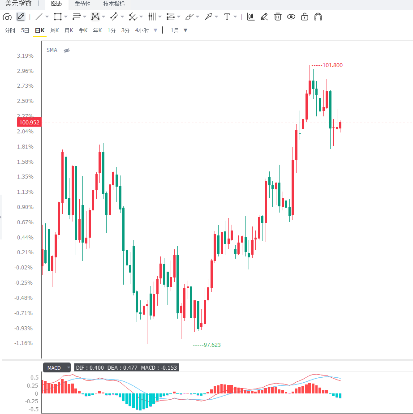Viewport: 413px width, 414px height.
Task: Select the arrow drawing tool
Action: [x=208, y=17]
